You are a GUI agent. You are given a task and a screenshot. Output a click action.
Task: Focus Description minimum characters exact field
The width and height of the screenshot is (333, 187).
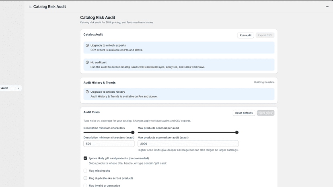109,144
